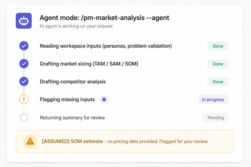Select the Reading workspace inputs step text
This screenshot has width=251, height=167.
click(106, 46)
